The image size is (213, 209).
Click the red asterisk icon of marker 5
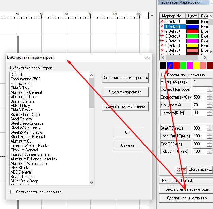tap(162, 46)
